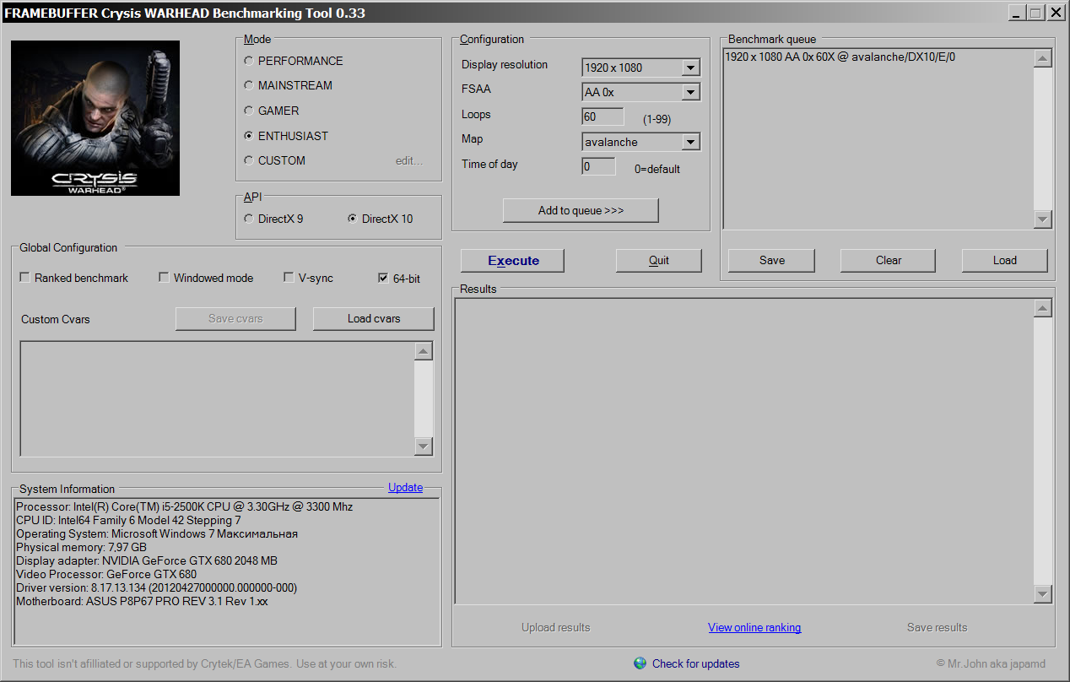Select the PERFORMANCE mode radio button
The image size is (1070, 682).
click(x=248, y=61)
